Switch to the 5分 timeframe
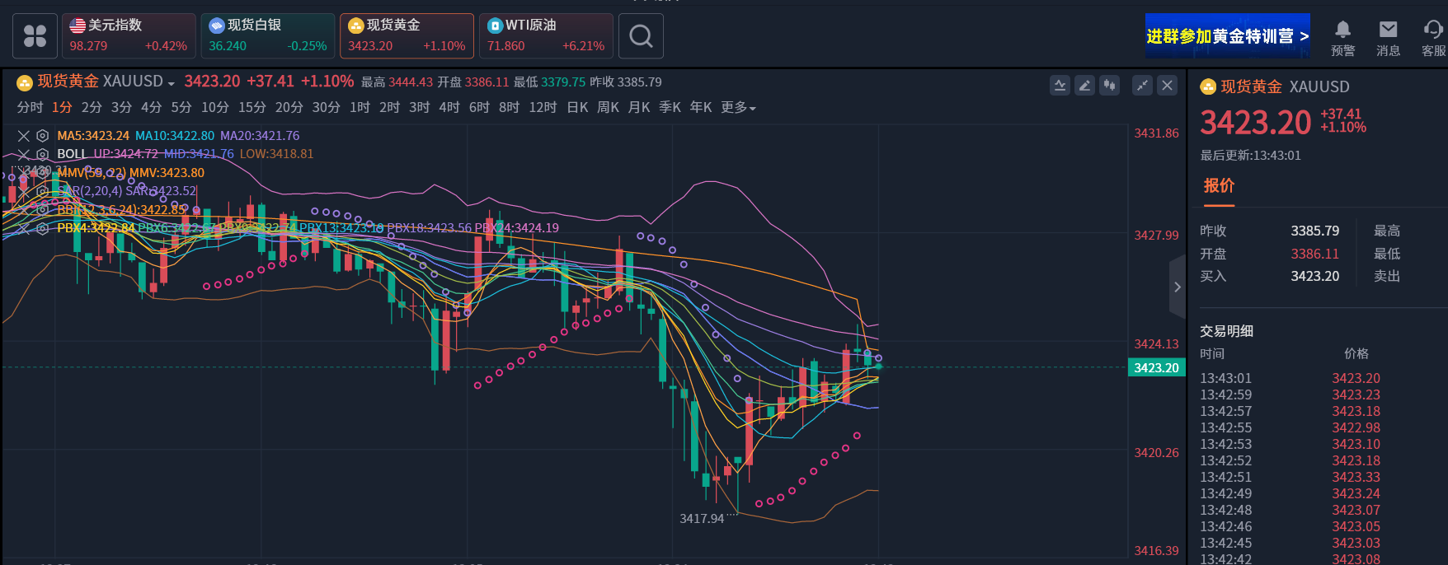Screen dimensions: 1448x565 (x=181, y=108)
